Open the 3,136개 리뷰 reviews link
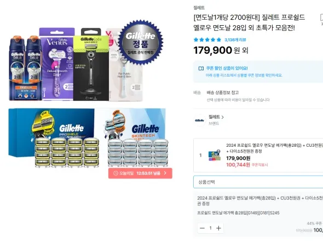323x242 pixels. [x=235, y=40]
